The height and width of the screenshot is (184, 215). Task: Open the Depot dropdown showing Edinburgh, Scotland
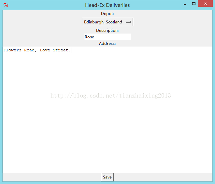coord(107,22)
